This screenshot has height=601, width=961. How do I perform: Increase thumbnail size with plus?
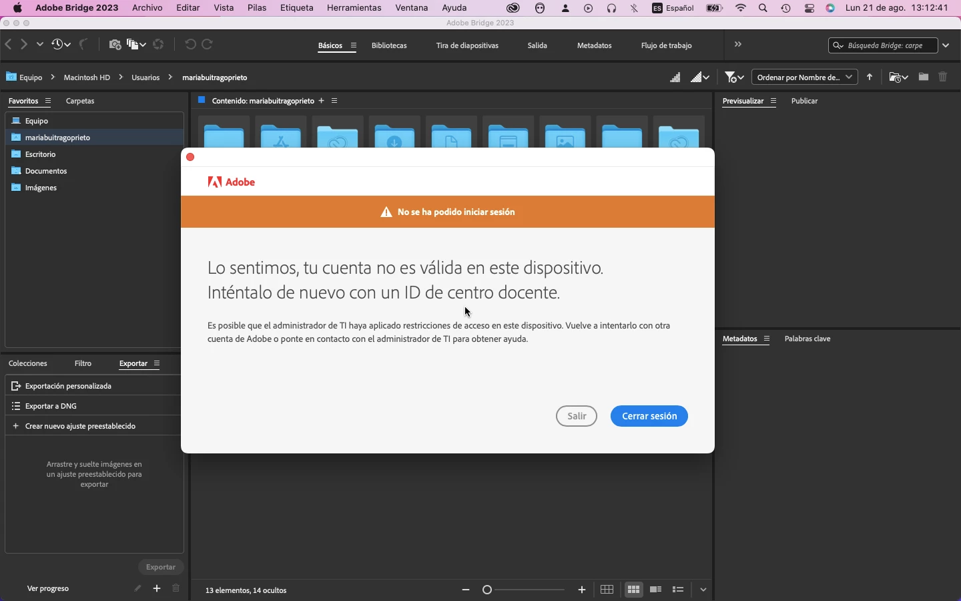click(583, 590)
